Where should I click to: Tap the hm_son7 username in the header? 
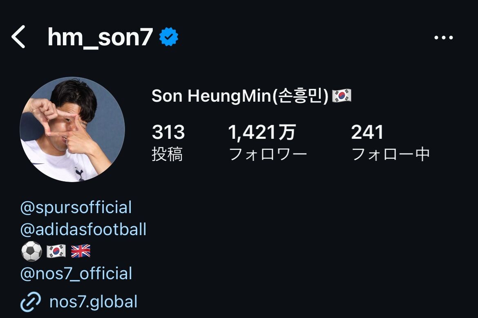click(x=100, y=38)
